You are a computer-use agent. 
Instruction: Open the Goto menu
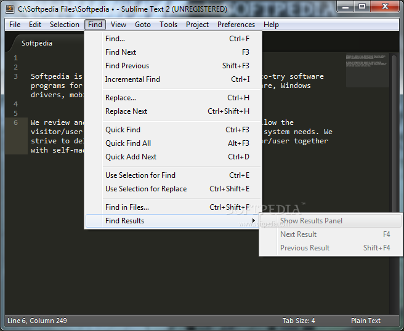tap(143, 25)
